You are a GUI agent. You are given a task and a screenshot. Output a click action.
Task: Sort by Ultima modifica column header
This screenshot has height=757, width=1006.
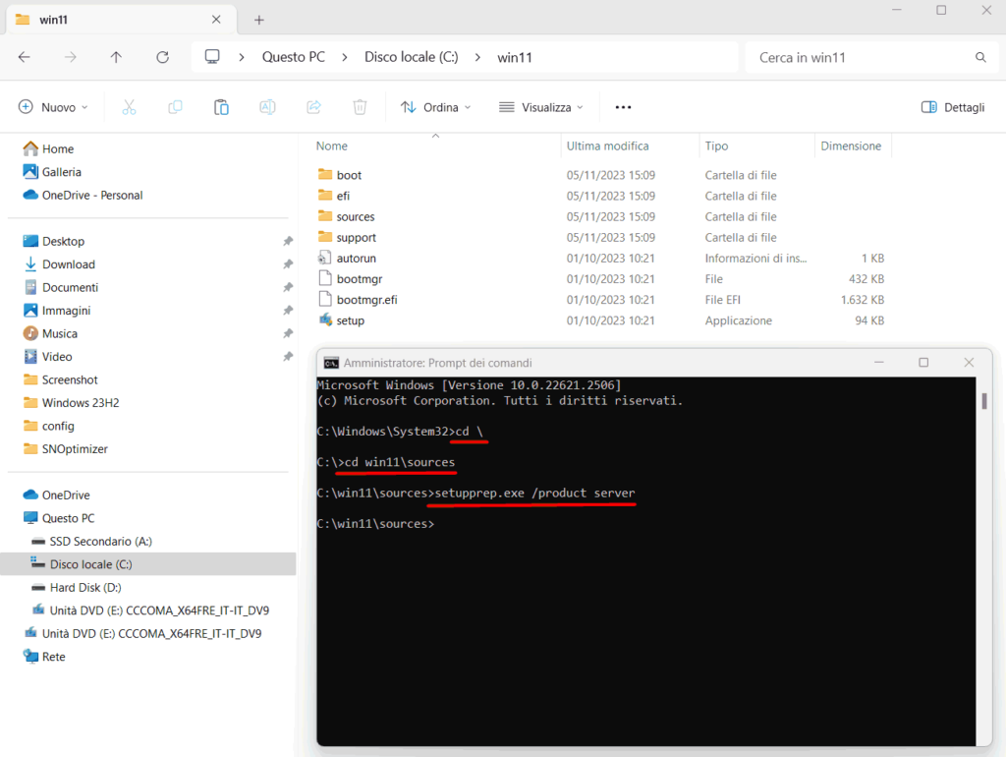(x=607, y=146)
